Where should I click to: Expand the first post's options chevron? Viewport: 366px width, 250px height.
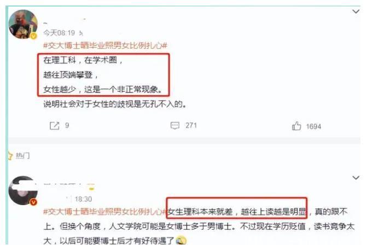(356, 11)
